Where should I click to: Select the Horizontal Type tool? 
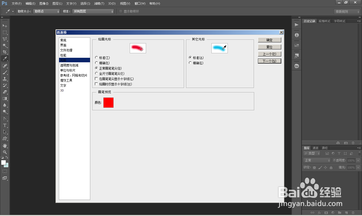click(5, 125)
